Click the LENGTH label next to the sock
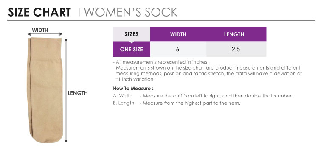Image resolution: width=323 pixels, height=153 pixels. 78,93
